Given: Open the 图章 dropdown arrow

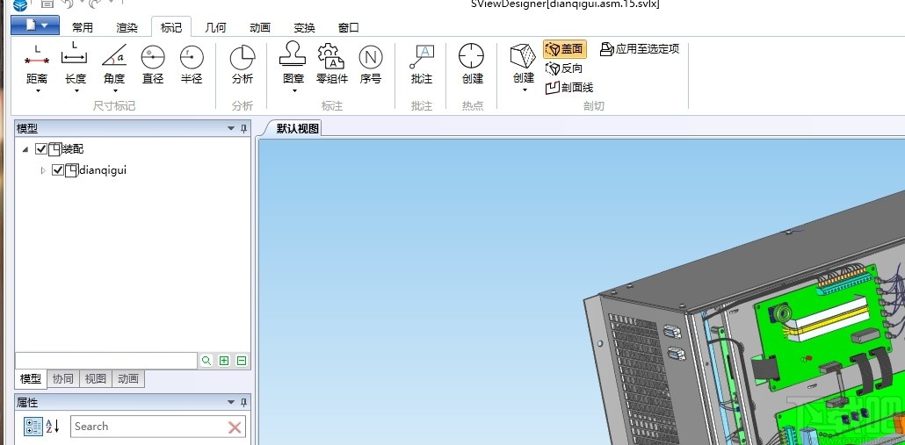Looking at the screenshot, I should [x=293, y=91].
